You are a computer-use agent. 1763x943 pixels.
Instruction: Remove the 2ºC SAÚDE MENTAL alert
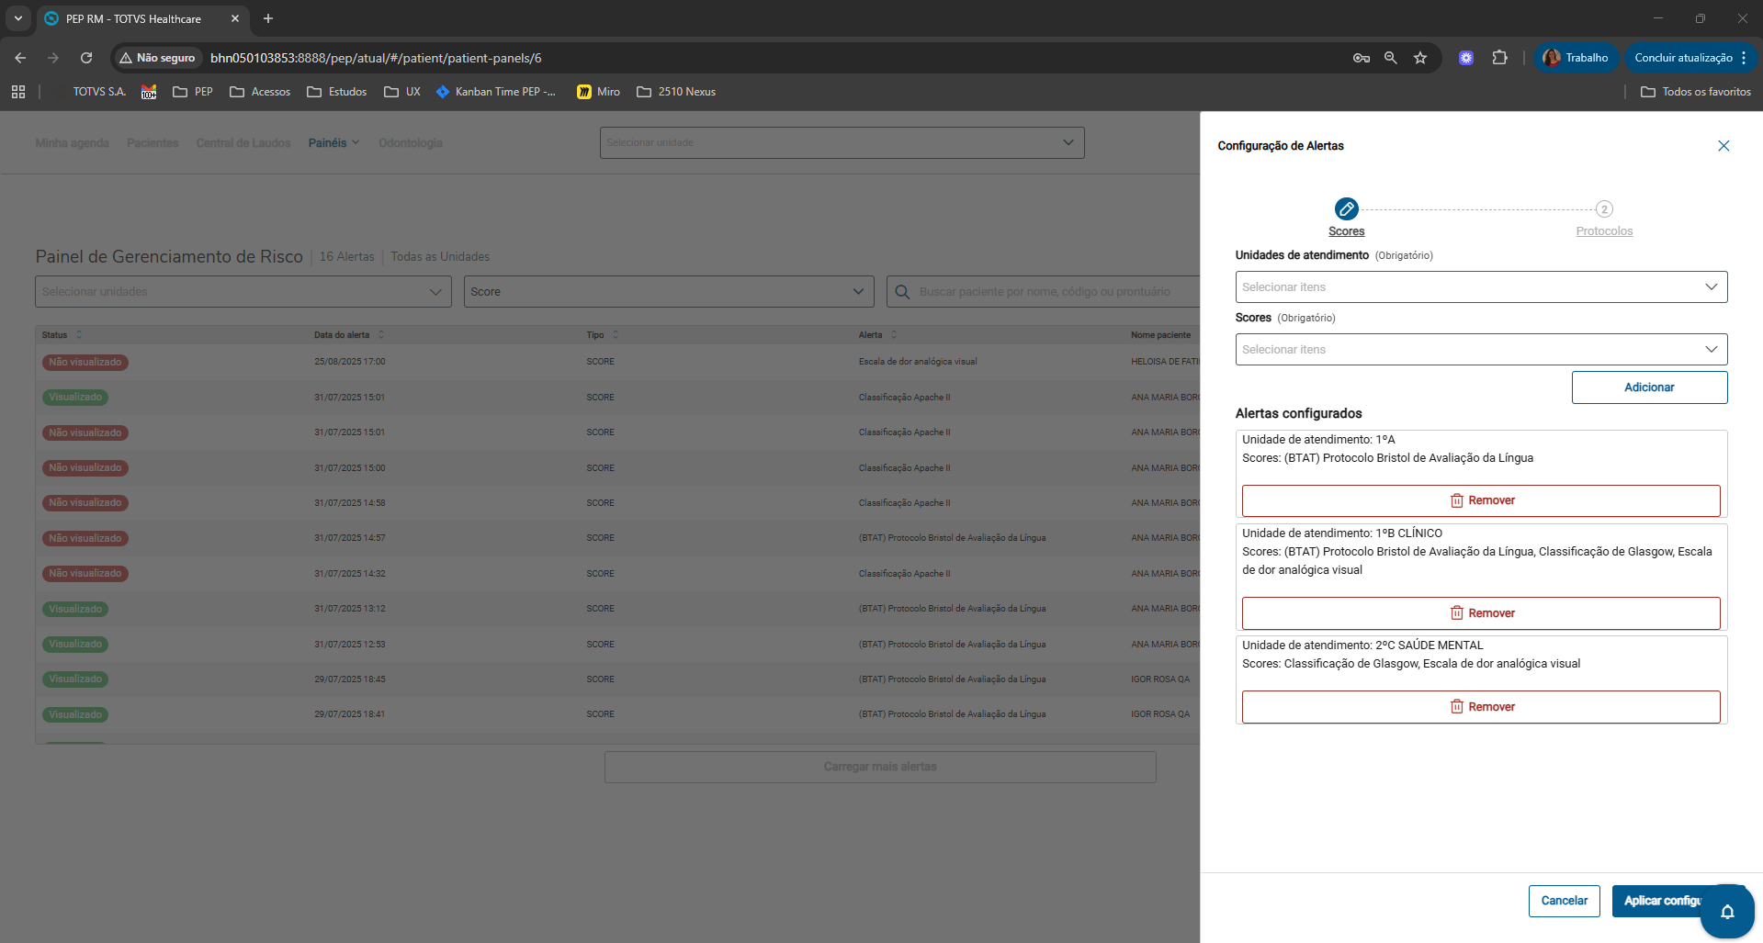(x=1481, y=707)
